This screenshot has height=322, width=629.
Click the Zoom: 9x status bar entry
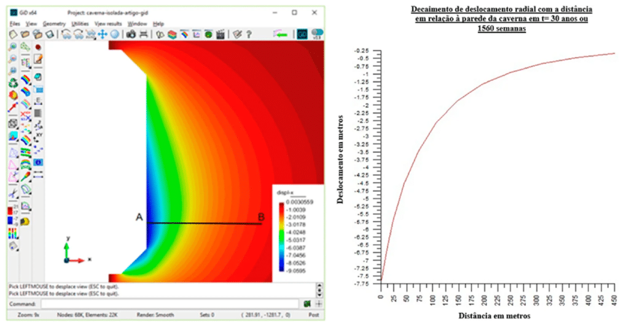click(28, 315)
